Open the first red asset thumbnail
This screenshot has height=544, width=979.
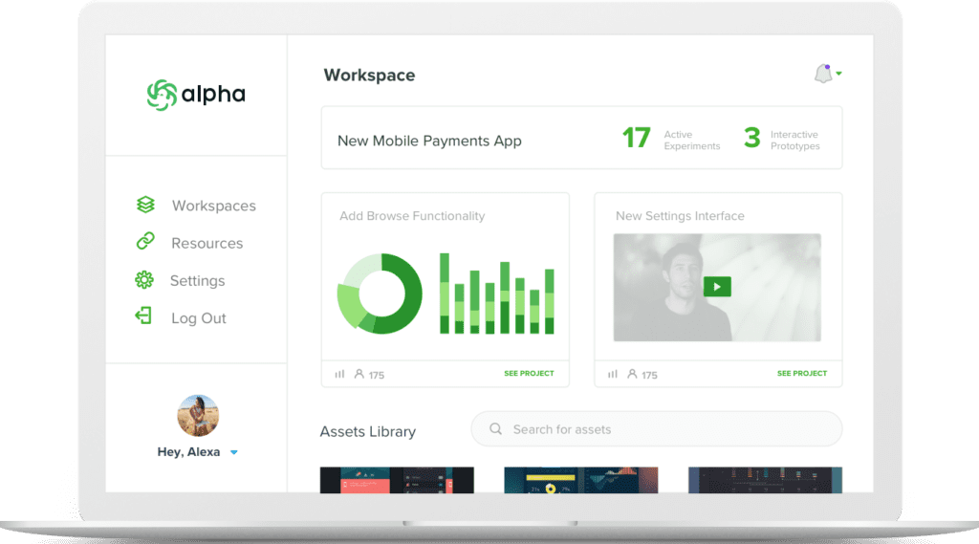[397, 480]
